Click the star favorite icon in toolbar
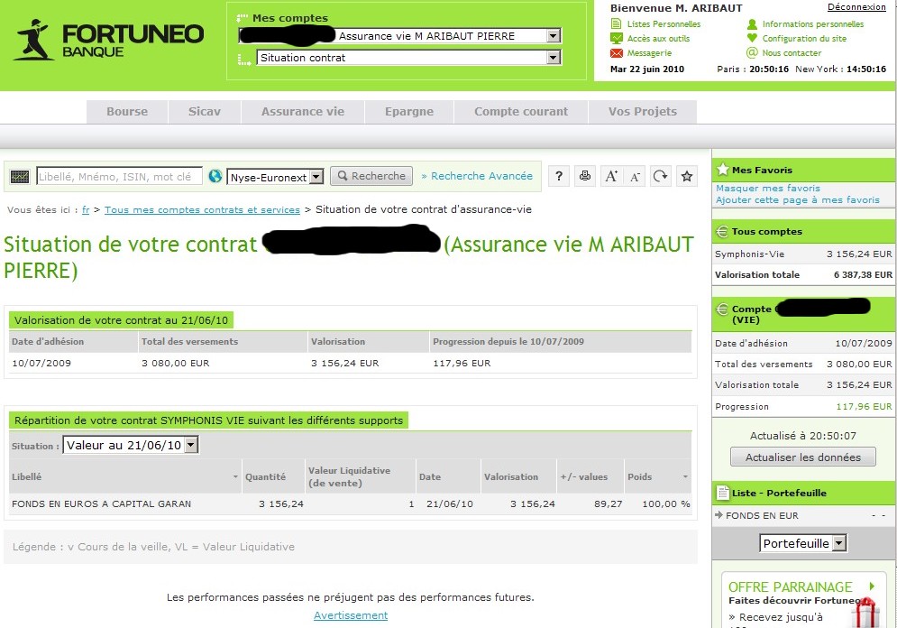Screen dimensions: 897x628 [x=687, y=176]
